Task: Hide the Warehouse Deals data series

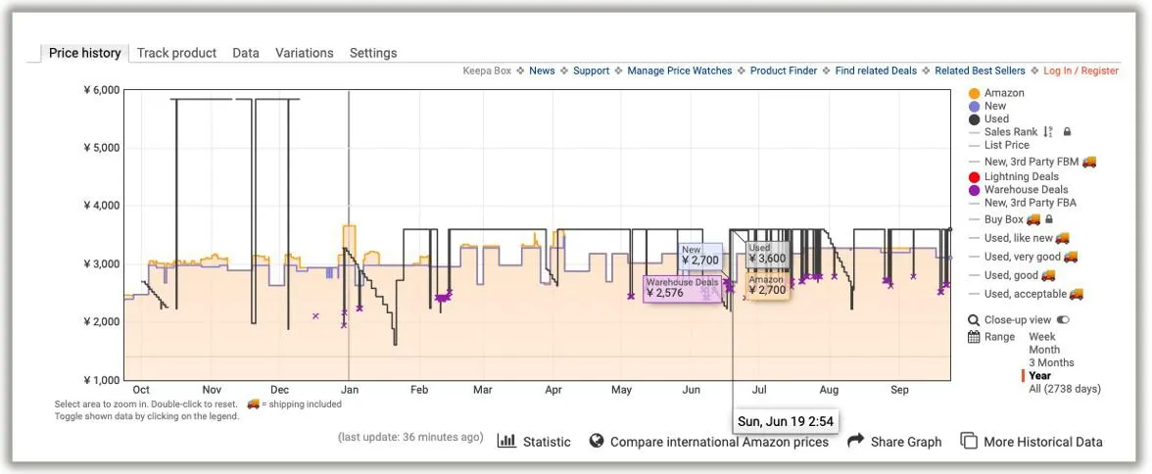Action: coord(1026,190)
